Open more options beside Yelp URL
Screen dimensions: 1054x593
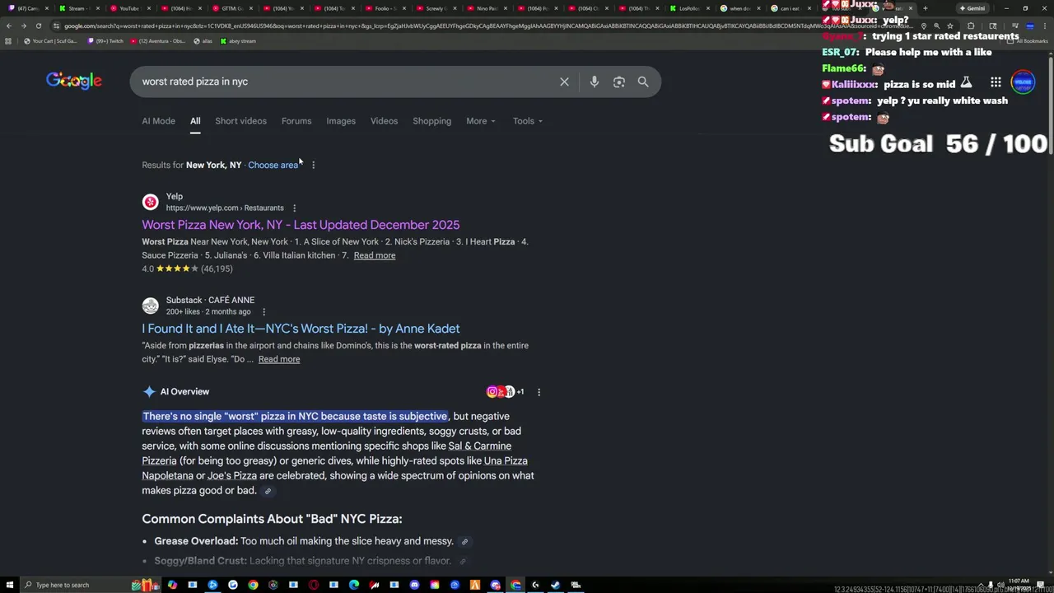point(294,208)
